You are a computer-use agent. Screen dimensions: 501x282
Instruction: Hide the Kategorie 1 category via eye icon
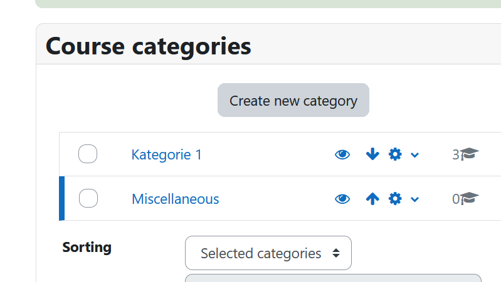click(342, 154)
